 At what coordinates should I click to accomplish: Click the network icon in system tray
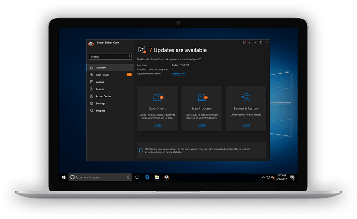click(268, 177)
